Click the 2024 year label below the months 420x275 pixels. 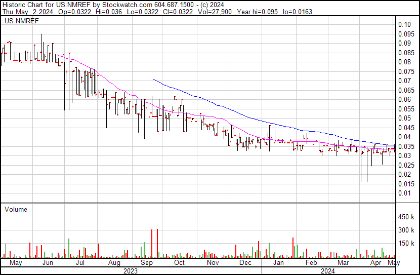point(328,271)
